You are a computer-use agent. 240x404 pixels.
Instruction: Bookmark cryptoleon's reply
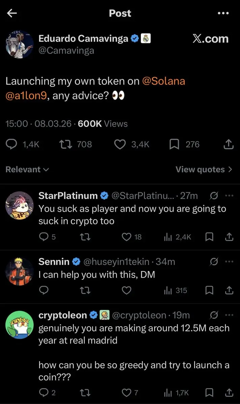[x=209, y=393]
